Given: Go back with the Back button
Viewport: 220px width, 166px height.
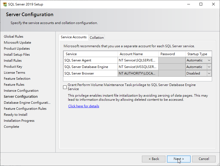Looking at the screenshot, I should (x=154, y=159).
